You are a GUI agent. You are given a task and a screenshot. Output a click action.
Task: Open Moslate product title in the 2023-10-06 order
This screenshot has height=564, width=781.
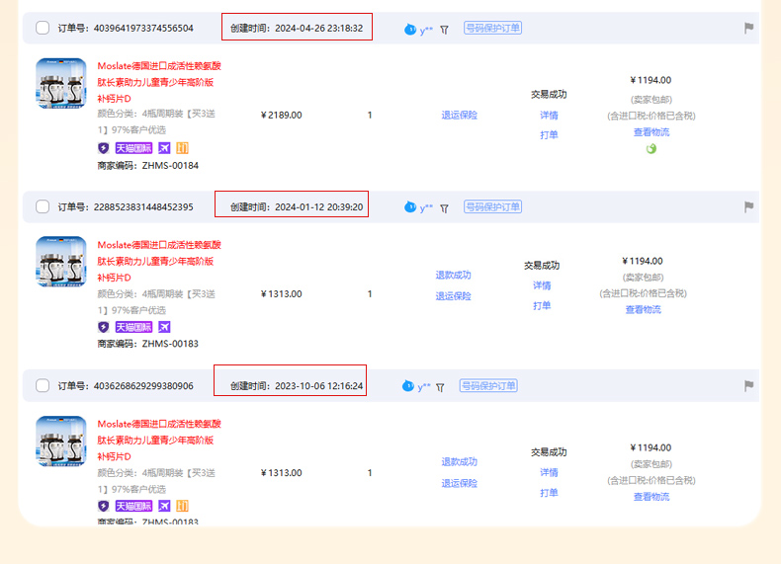tap(159, 441)
